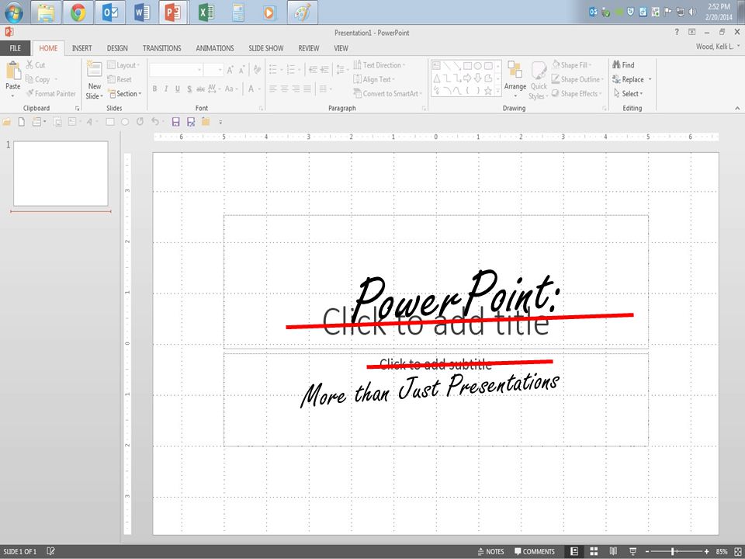The image size is (745, 559).
Task: Create a new blank presentation from quick toolbar
Action: (x=22, y=122)
